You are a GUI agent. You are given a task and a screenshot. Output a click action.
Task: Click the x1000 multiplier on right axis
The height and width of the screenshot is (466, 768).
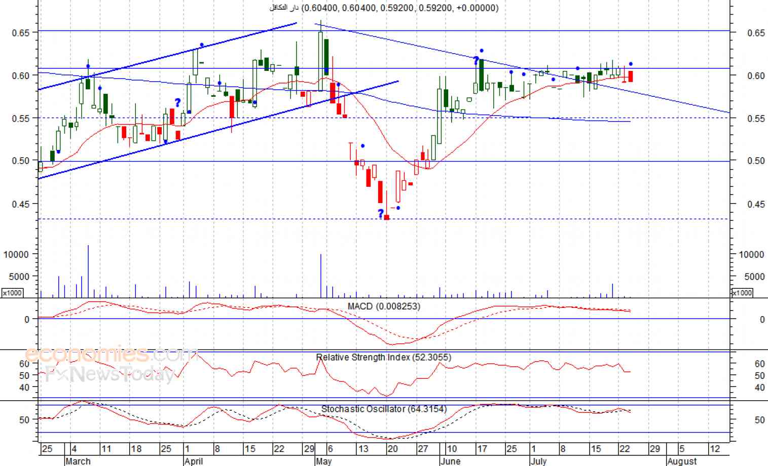coord(742,293)
